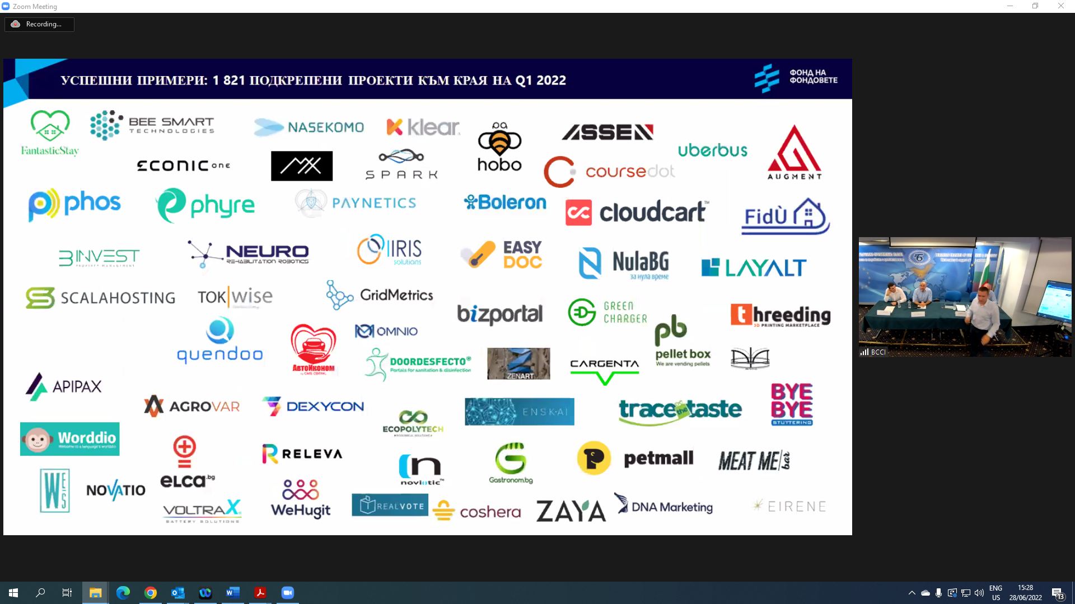The height and width of the screenshot is (604, 1075).
Task: Click the NulaBG logo
Action: coord(624,263)
